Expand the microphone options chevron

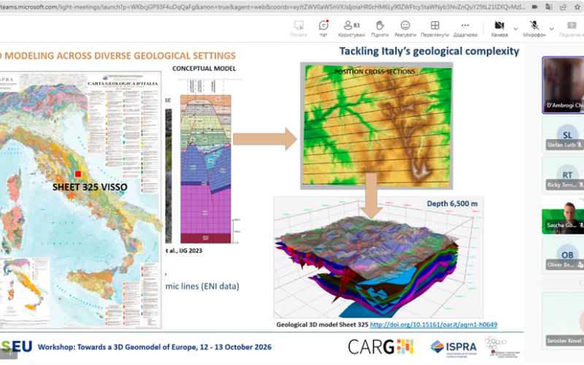tap(552, 28)
